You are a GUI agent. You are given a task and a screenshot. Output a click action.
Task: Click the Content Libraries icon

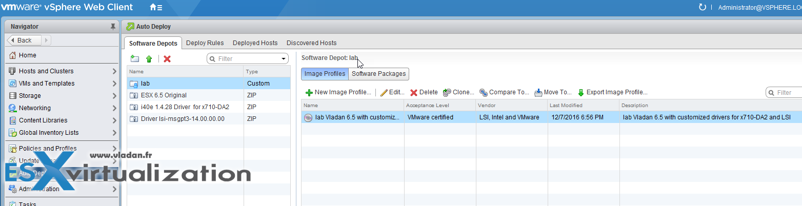tap(13, 120)
